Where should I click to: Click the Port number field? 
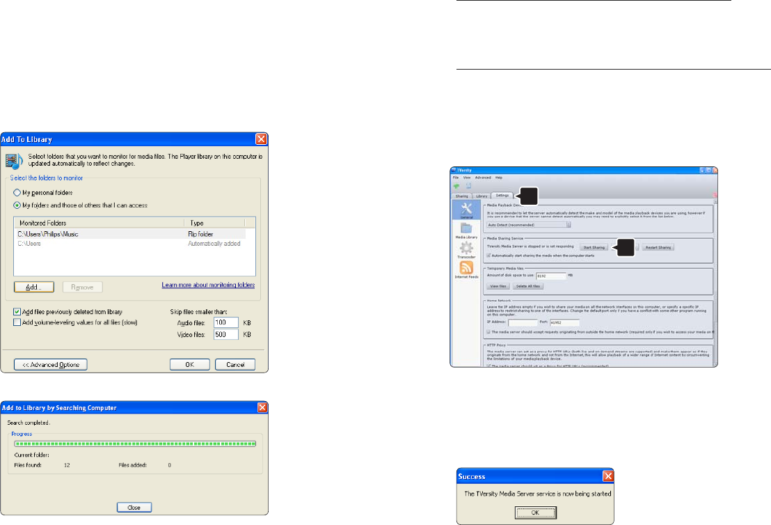pyautogui.click(x=564, y=323)
